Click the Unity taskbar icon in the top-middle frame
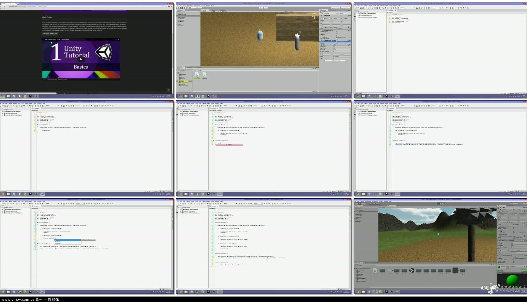 coord(197,96)
